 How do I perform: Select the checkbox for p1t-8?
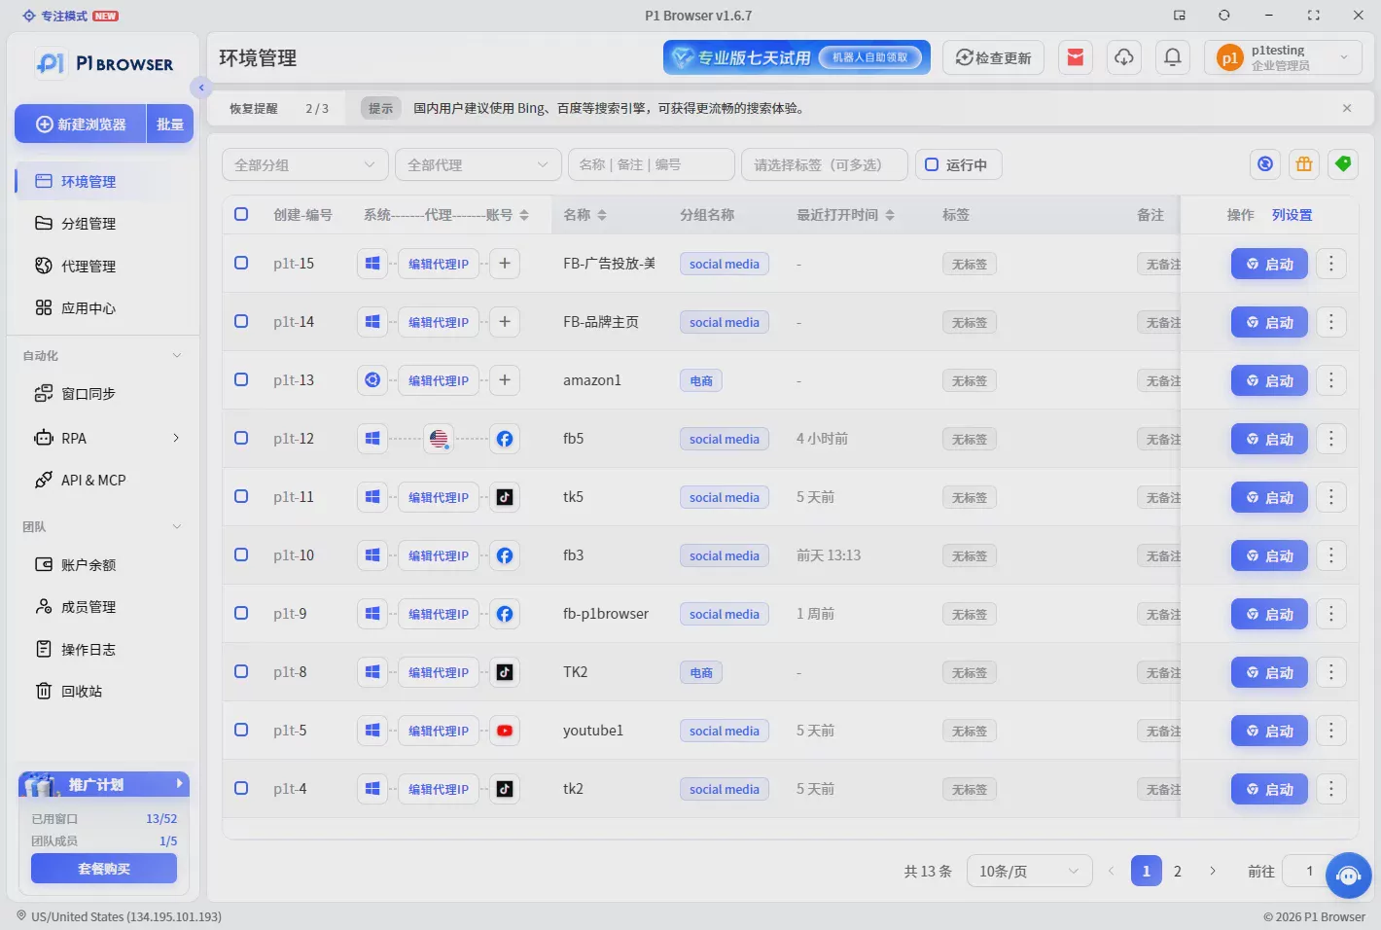pyautogui.click(x=241, y=671)
